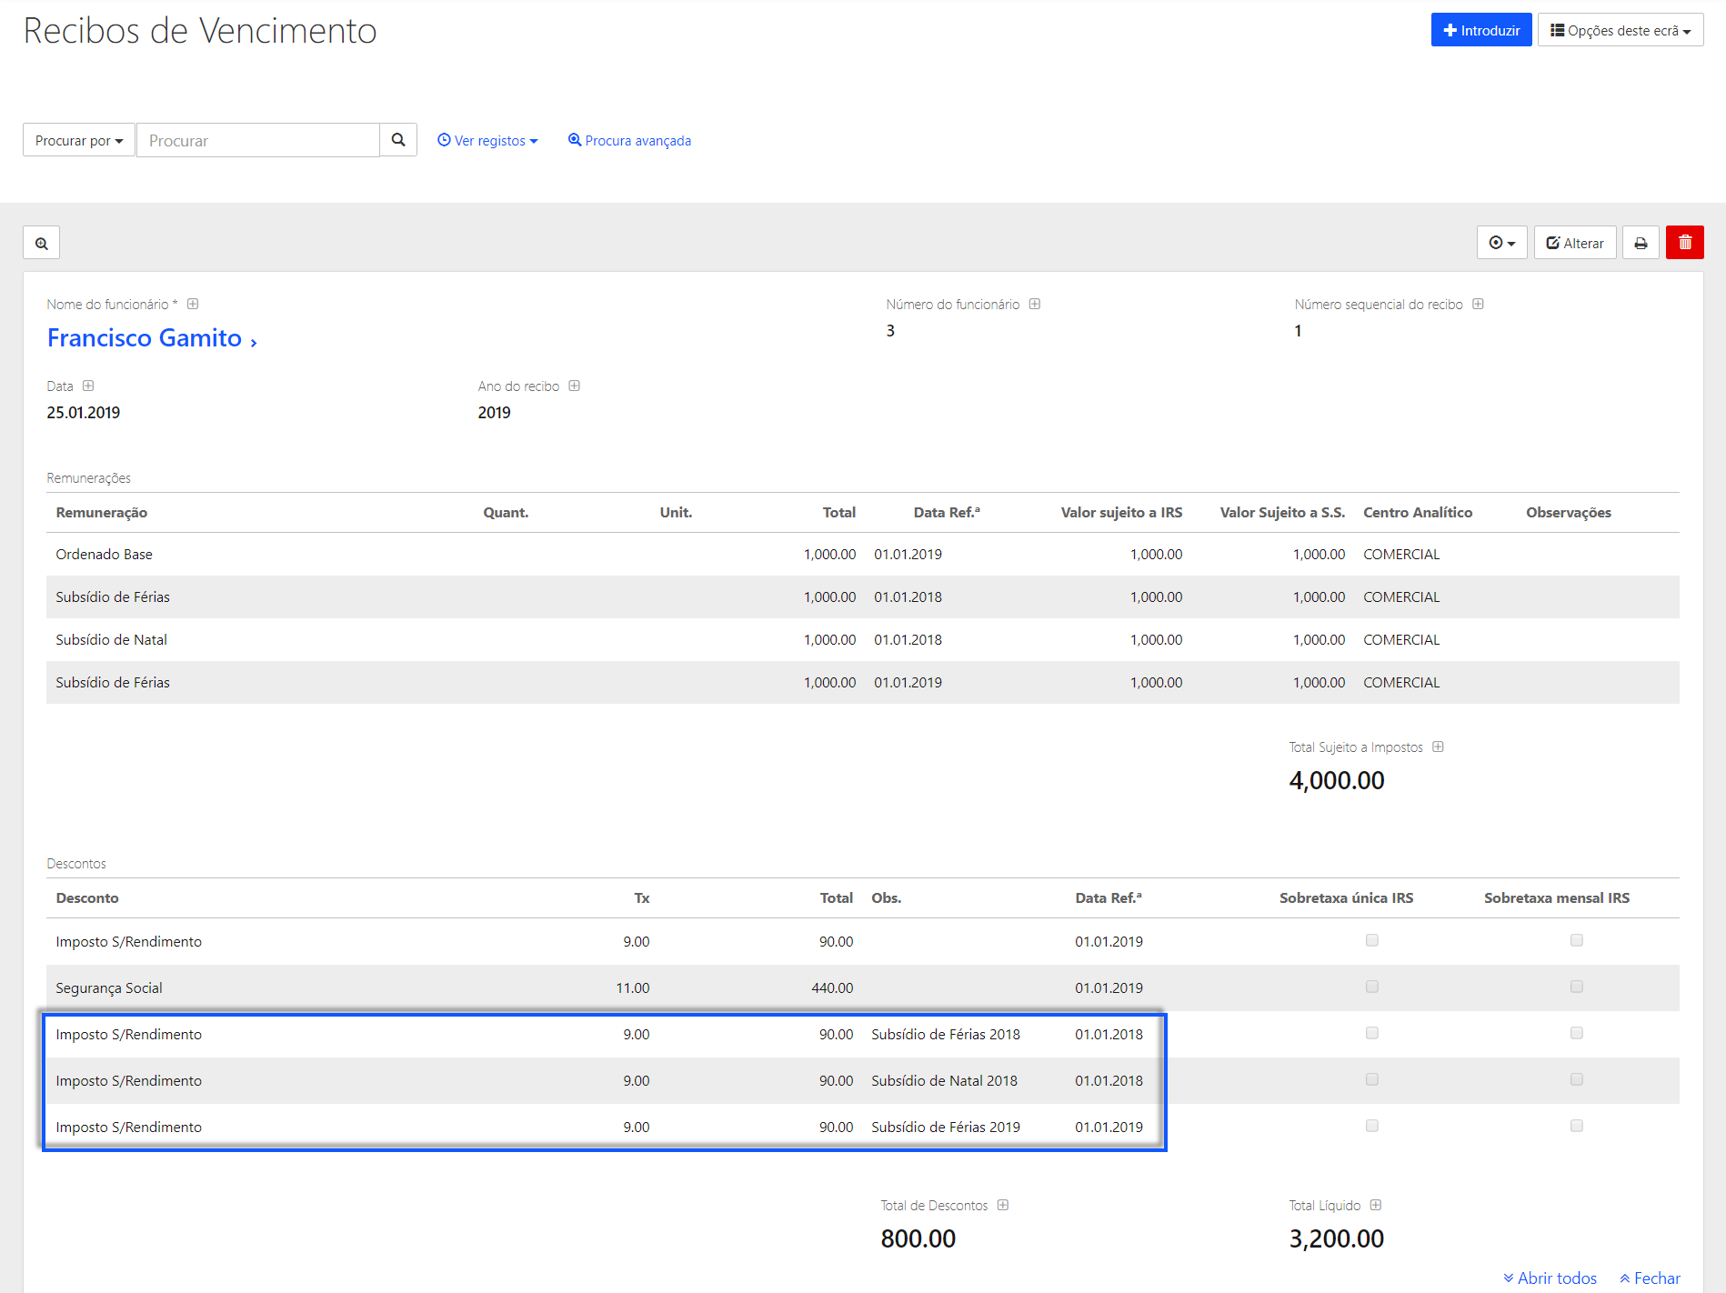
Task: Check Sobretaxa única IRS for Subsídio de Natal 2018
Action: pyautogui.click(x=1372, y=1079)
